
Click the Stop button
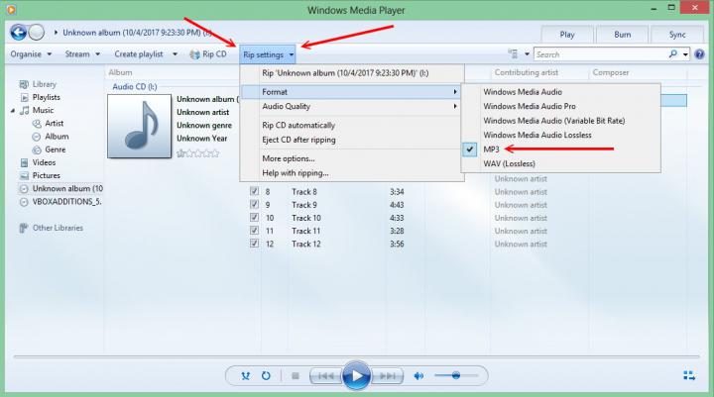(x=296, y=375)
